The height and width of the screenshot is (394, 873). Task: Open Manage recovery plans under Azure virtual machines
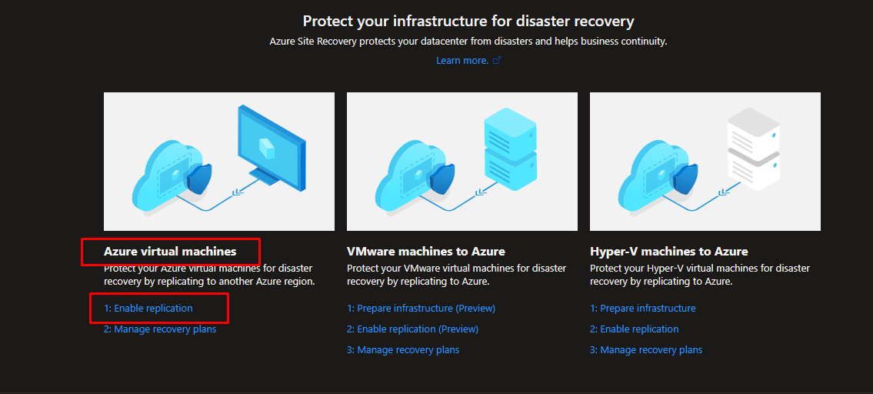point(160,329)
